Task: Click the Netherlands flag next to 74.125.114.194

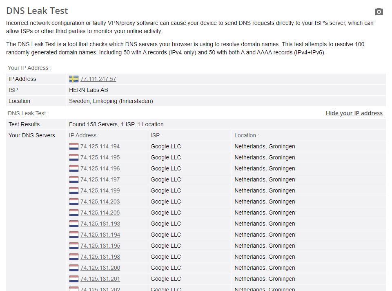Action: tap(74, 146)
